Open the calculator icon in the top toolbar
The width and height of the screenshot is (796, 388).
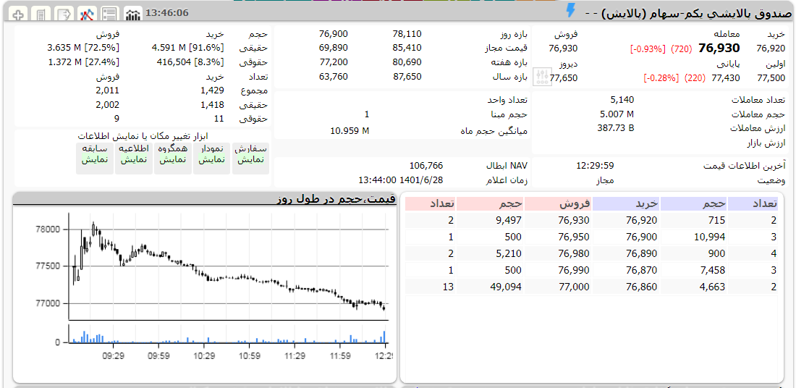[42, 14]
